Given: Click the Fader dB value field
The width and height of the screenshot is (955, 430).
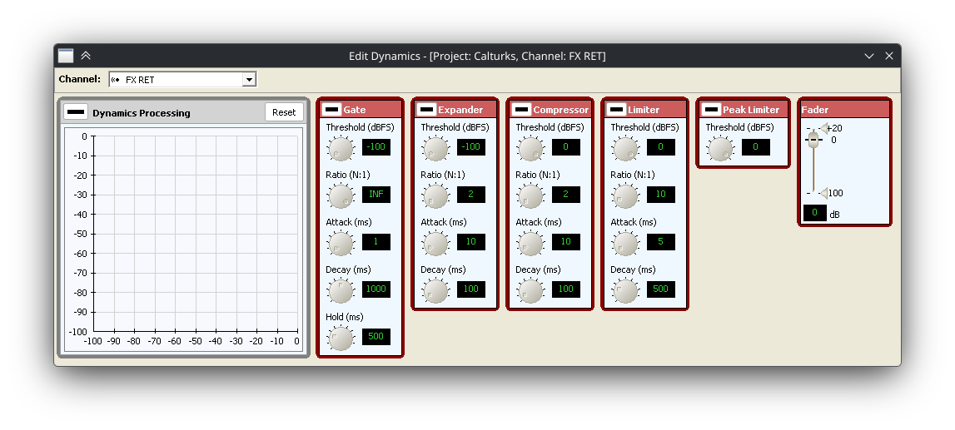Looking at the screenshot, I should pyautogui.click(x=814, y=213).
